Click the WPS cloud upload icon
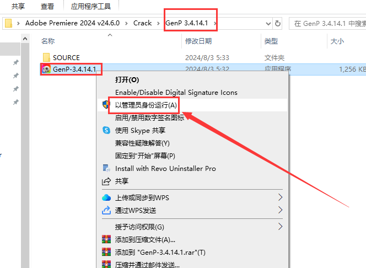Screen dimensions: 366x268 point(106,197)
